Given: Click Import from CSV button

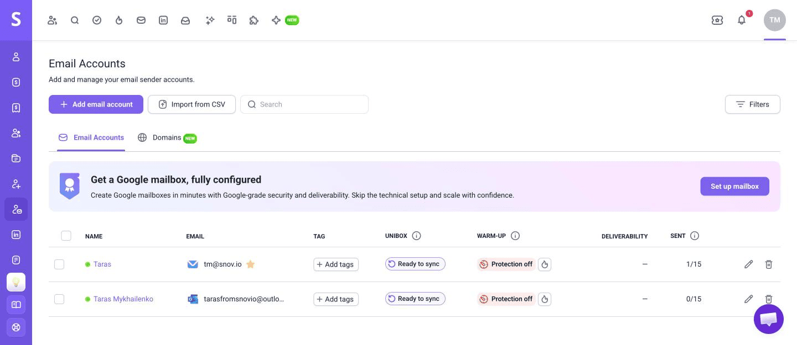Looking at the screenshot, I should coord(192,104).
